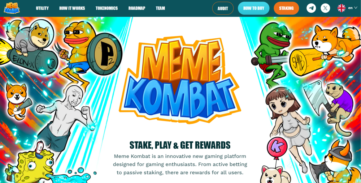The width and height of the screenshot is (361, 183).
Task: Open the Telegram channel icon
Action: point(311,8)
